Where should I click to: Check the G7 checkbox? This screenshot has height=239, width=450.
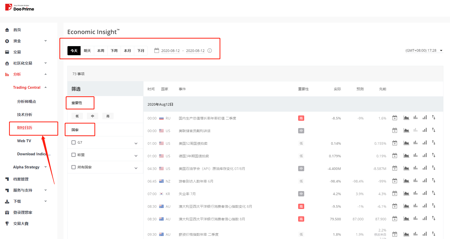pyautogui.click(x=73, y=142)
